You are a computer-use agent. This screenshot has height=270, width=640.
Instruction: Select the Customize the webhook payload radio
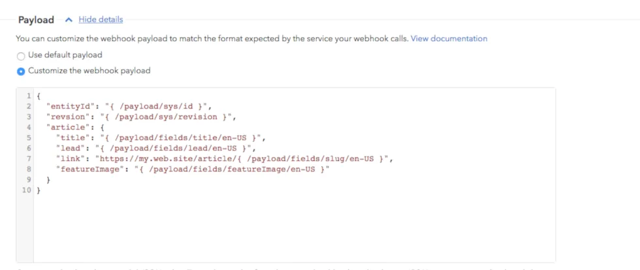[x=21, y=71]
